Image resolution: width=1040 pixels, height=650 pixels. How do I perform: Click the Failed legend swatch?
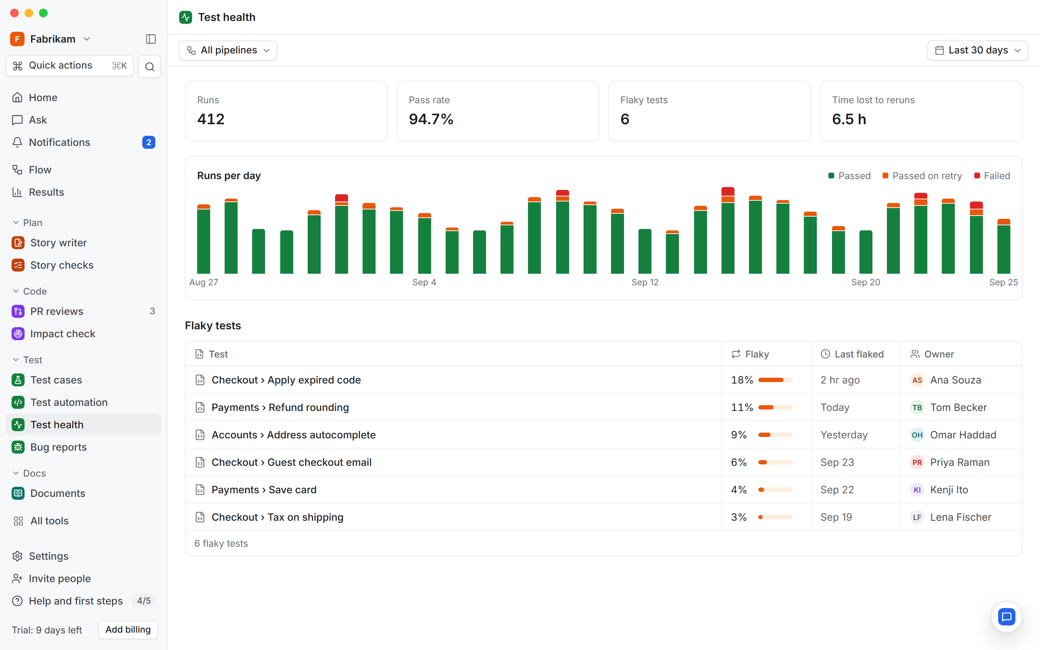coord(977,176)
